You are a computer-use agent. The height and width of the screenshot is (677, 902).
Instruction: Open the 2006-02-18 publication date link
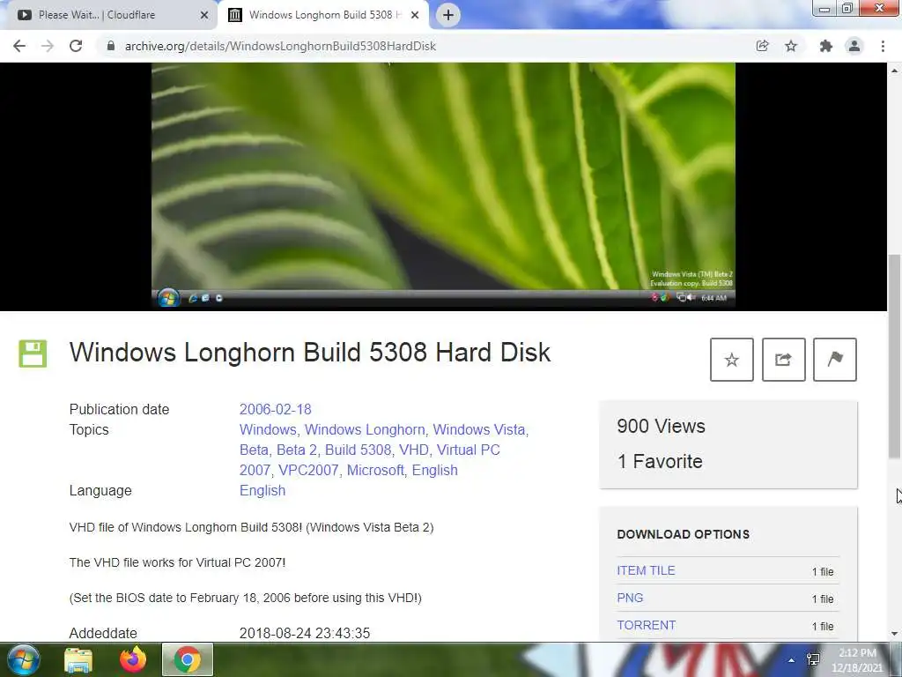pos(275,409)
